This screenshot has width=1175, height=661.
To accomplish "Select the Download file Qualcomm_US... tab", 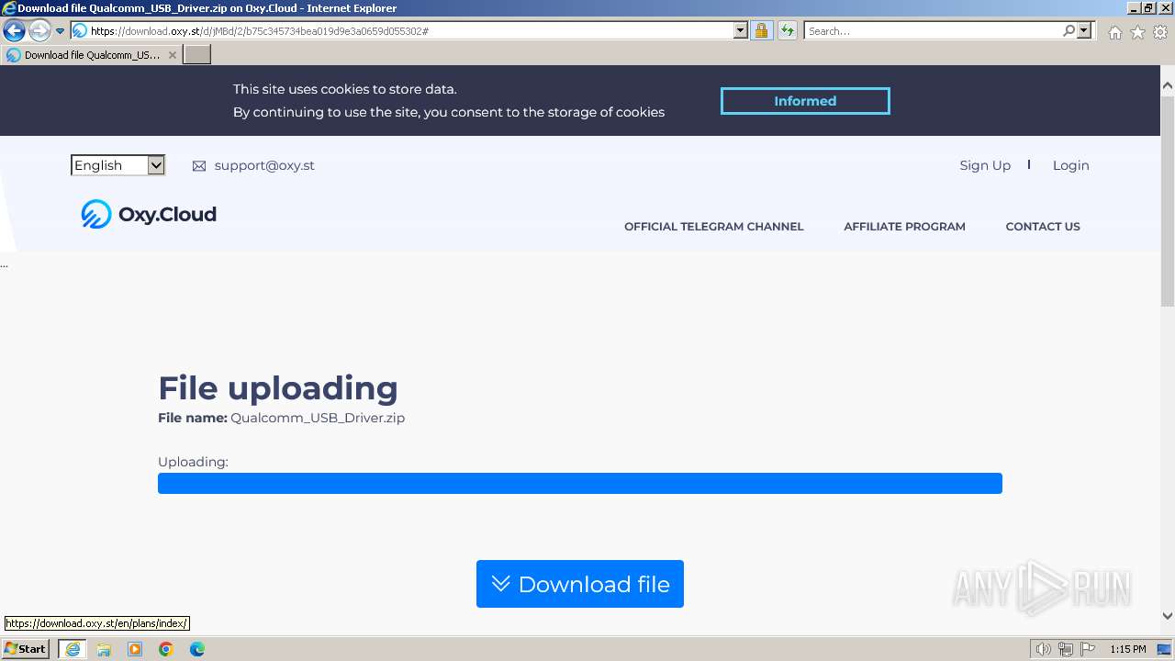I will pyautogui.click(x=92, y=55).
